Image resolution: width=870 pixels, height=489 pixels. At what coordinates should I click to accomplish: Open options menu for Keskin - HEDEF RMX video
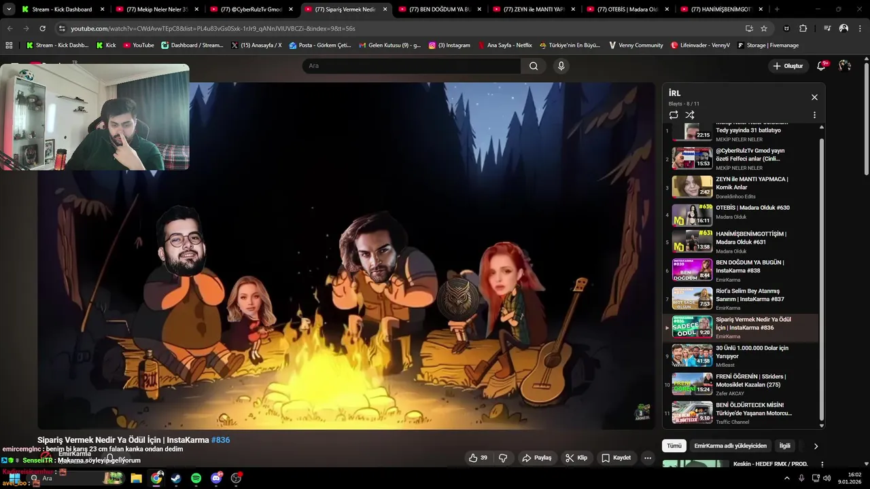coord(822,465)
